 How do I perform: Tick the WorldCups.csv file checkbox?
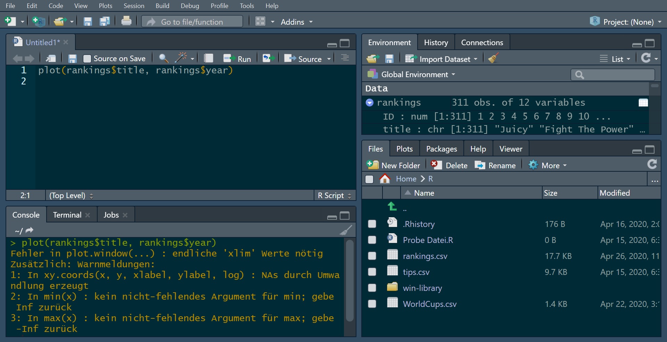click(x=372, y=304)
